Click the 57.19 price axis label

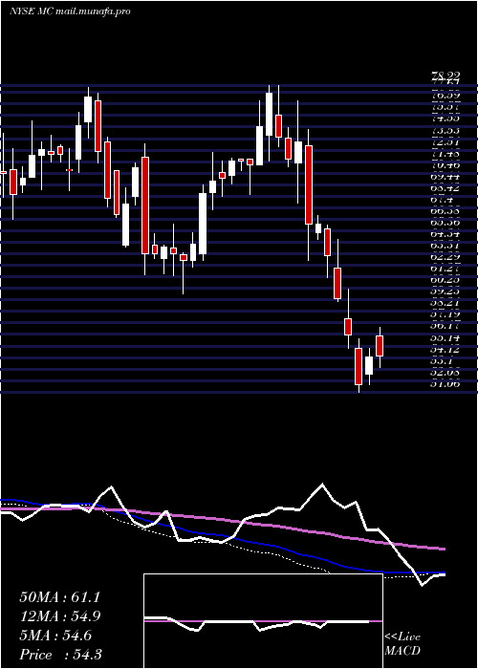coord(445,314)
